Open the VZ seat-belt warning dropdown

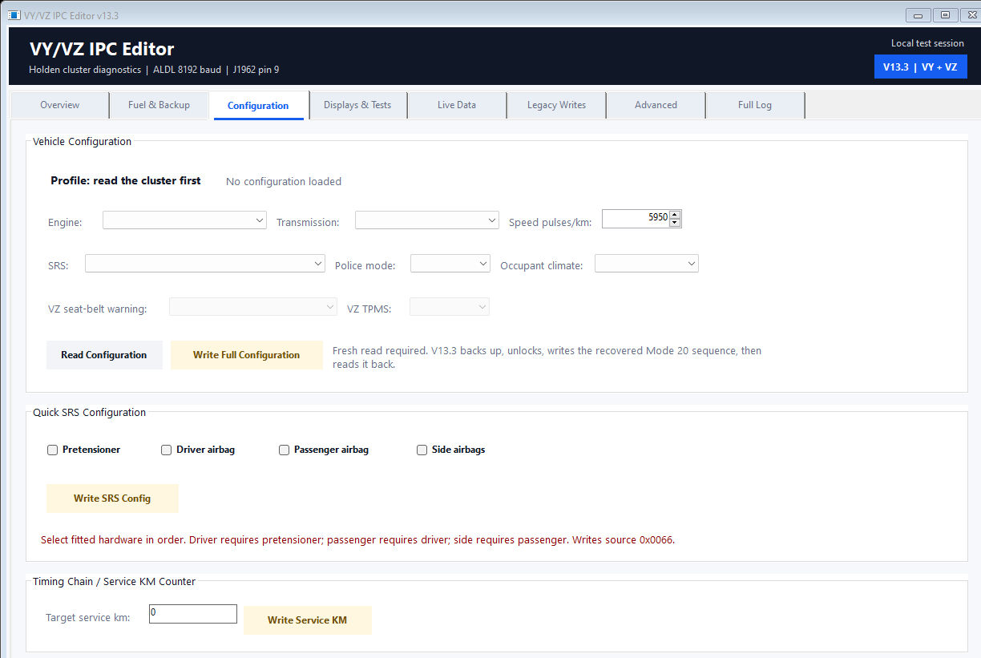pos(253,306)
